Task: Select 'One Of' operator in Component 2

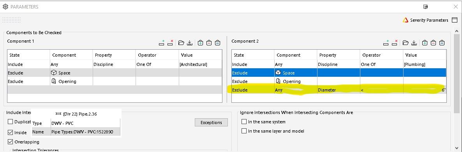Action: coord(381,64)
